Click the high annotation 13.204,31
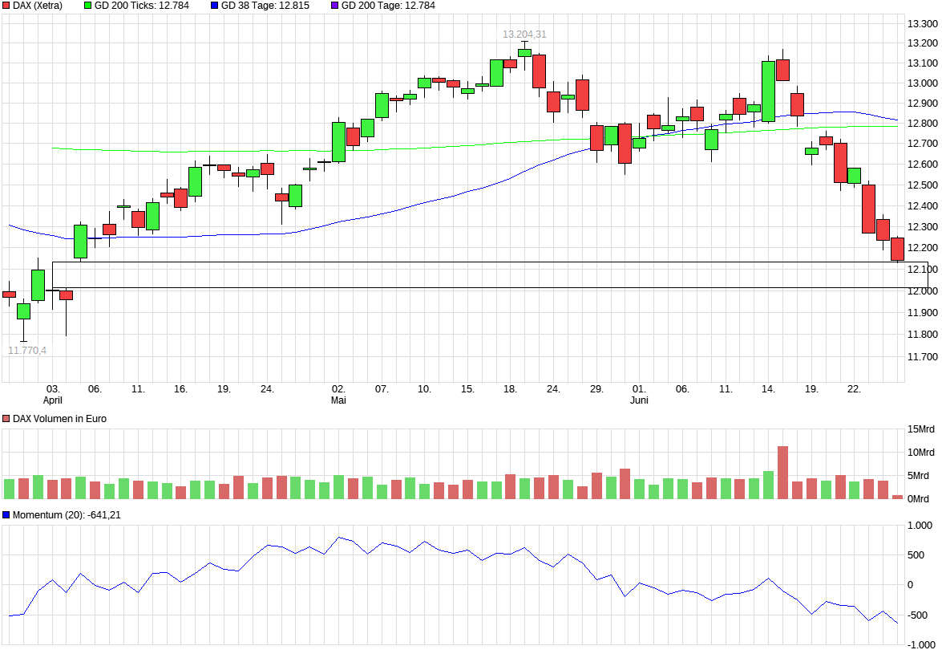Viewport: 942px width, 654px height. (x=524, y=35)
